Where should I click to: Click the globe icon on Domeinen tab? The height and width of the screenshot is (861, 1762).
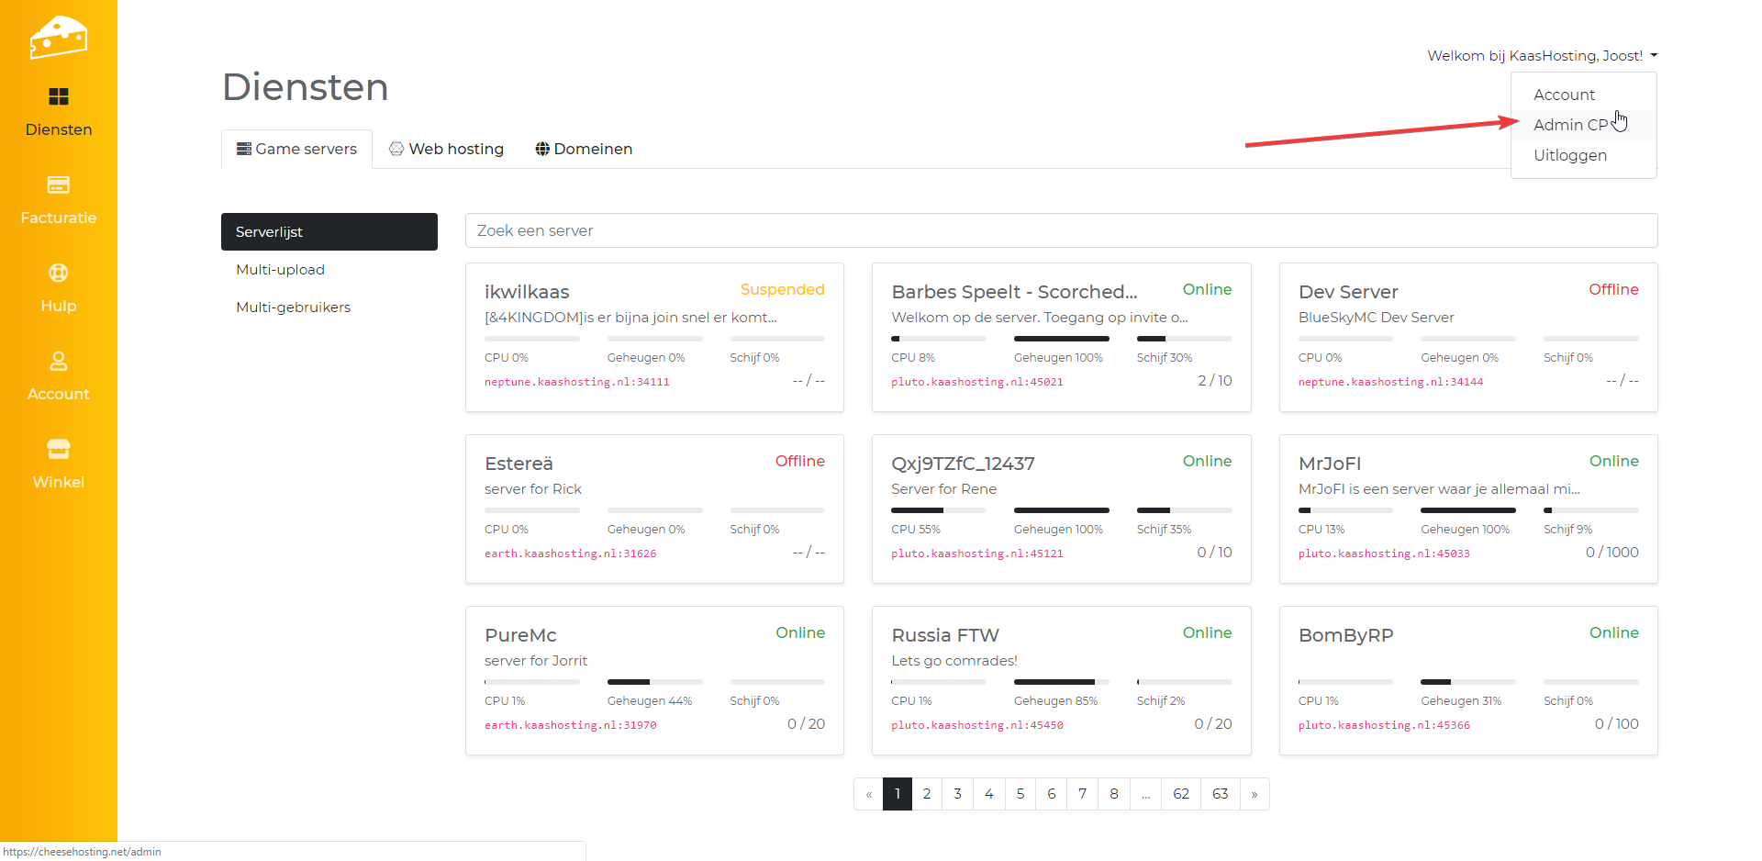542,149
